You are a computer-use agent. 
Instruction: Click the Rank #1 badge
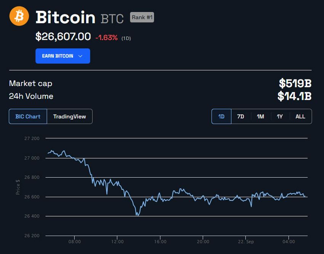(142, 17)
